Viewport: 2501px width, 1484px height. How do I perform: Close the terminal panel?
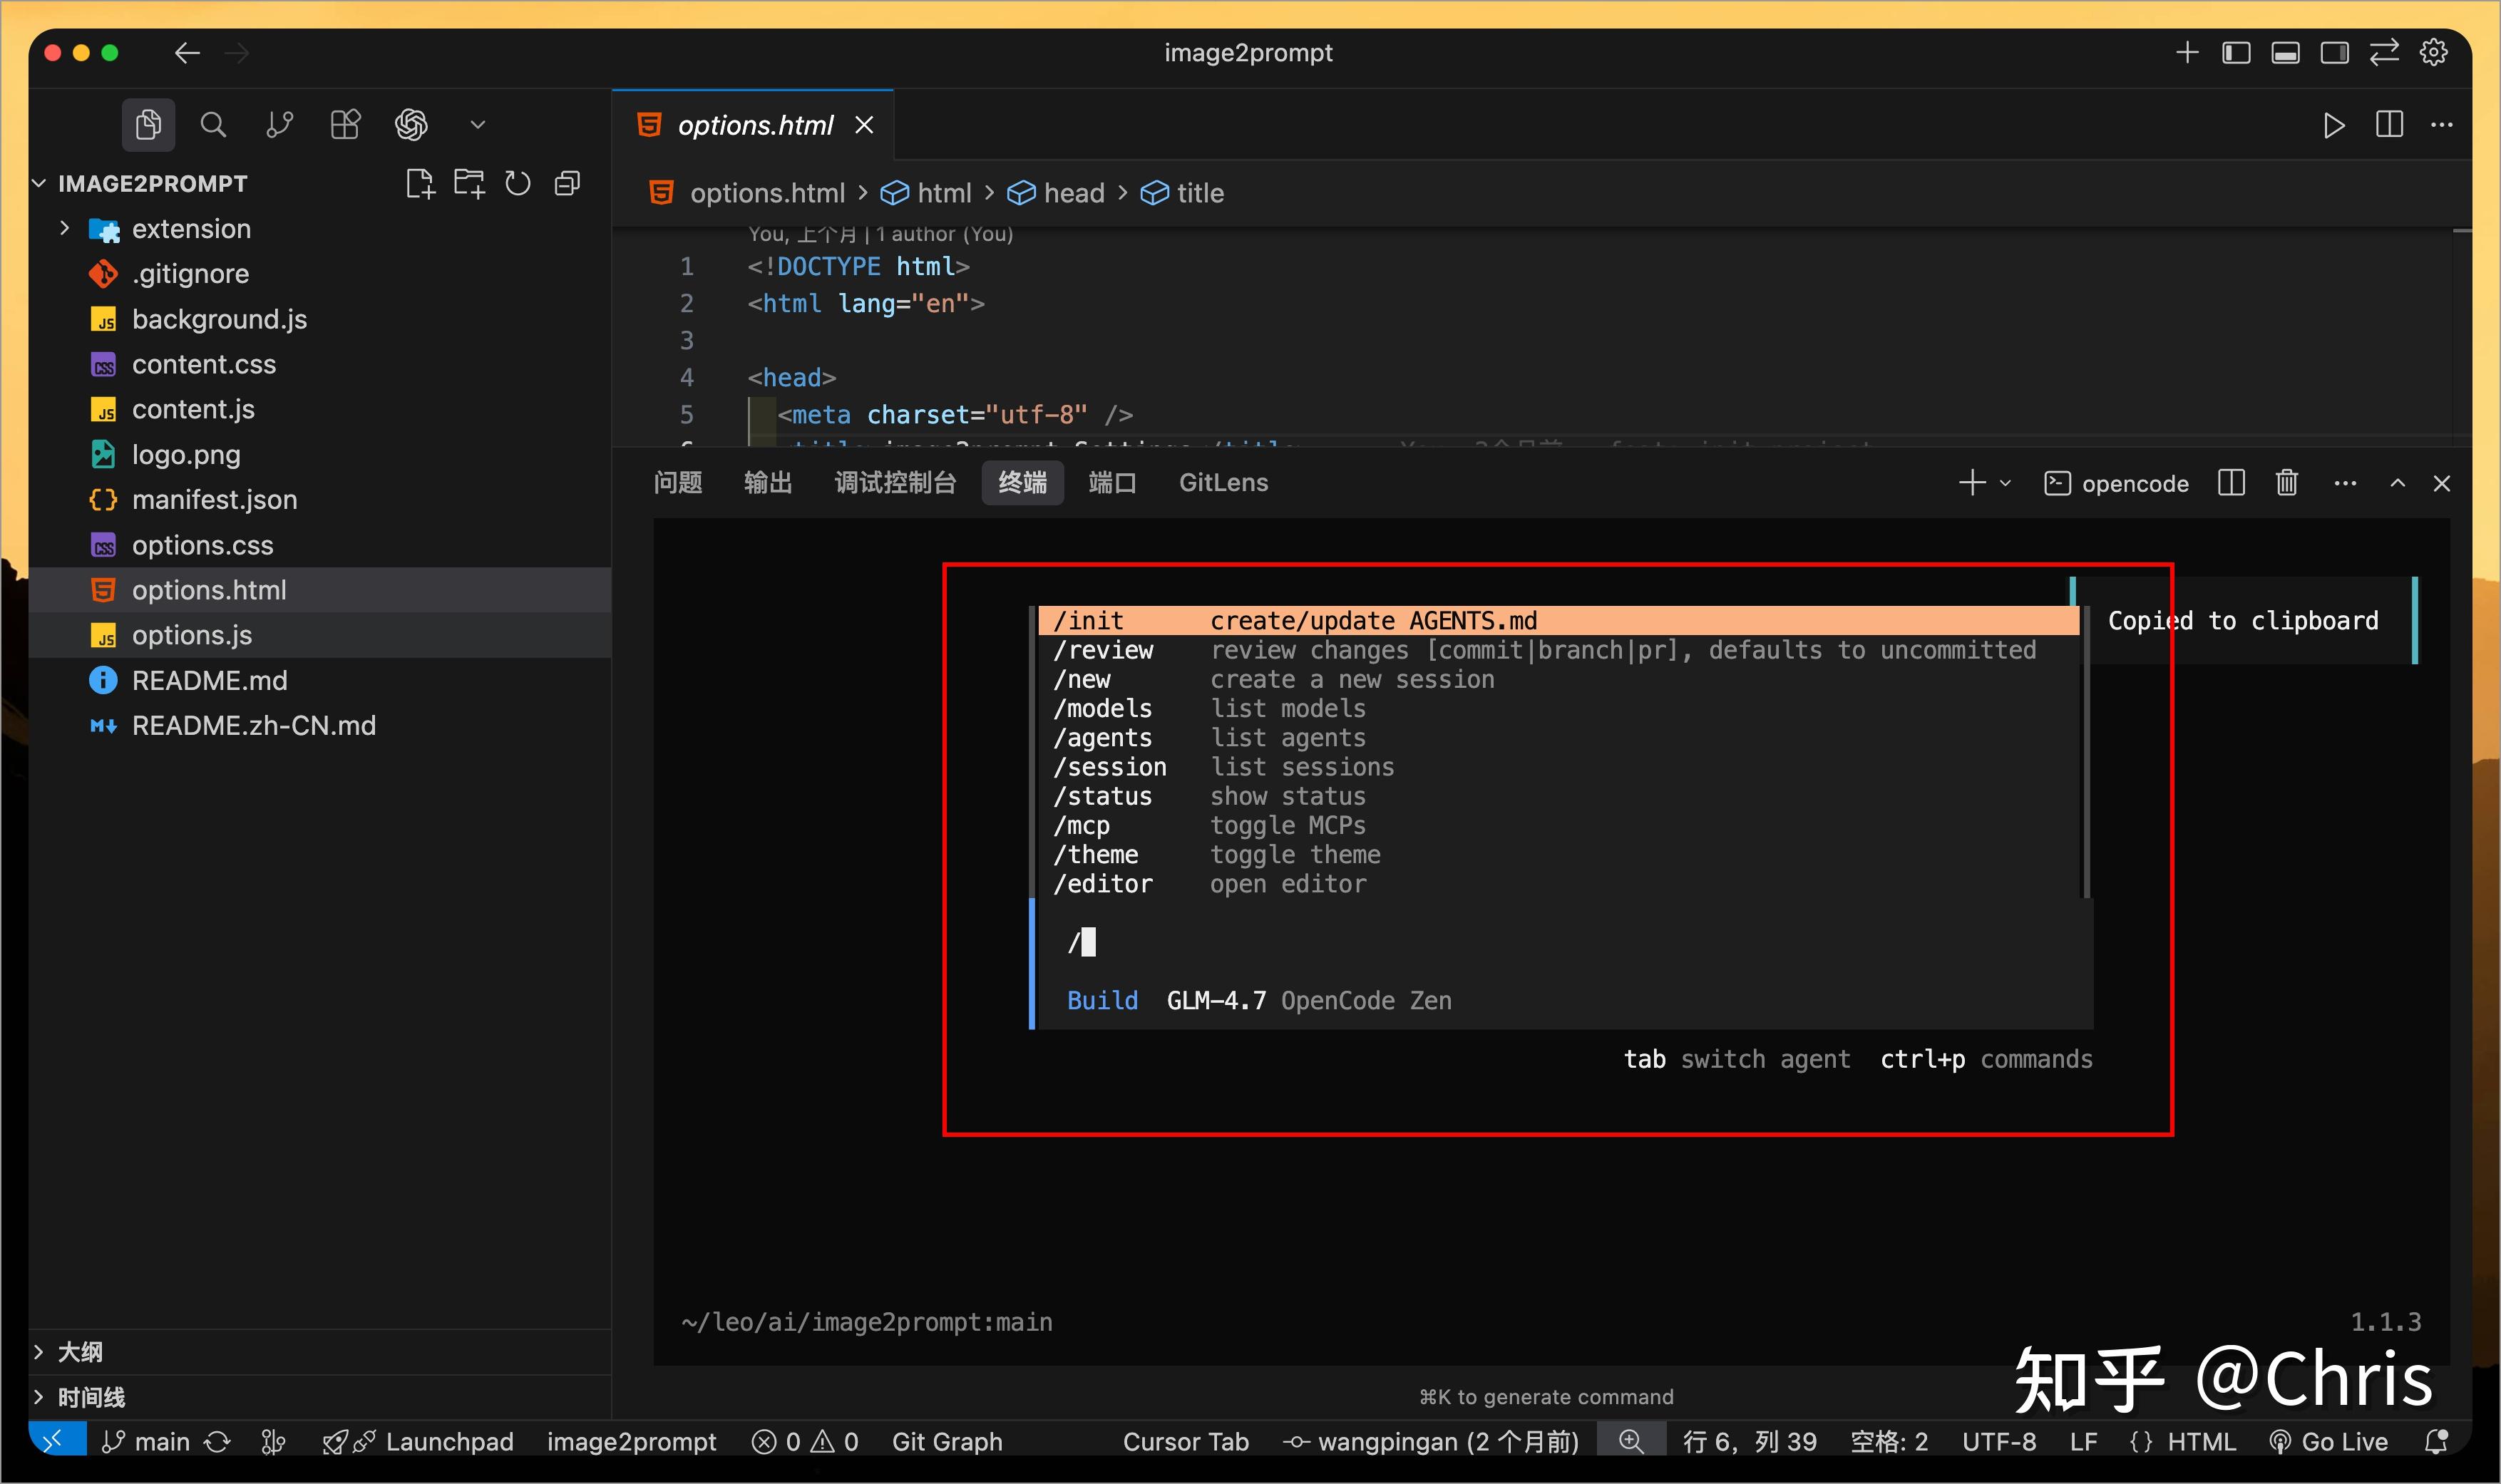[x=2442, y=484]
